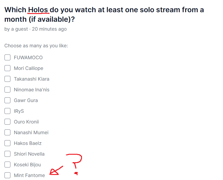Click the Gawr Gura label text
This screenshot has height=180, width=223.
[x=26, y=100]
